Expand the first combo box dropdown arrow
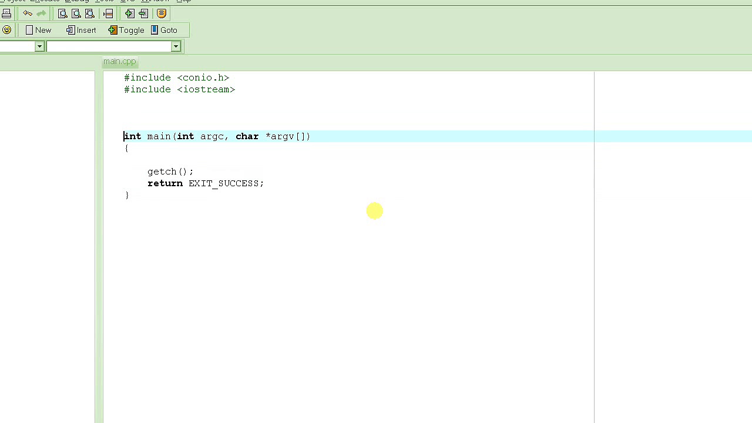 pos(39,46)
